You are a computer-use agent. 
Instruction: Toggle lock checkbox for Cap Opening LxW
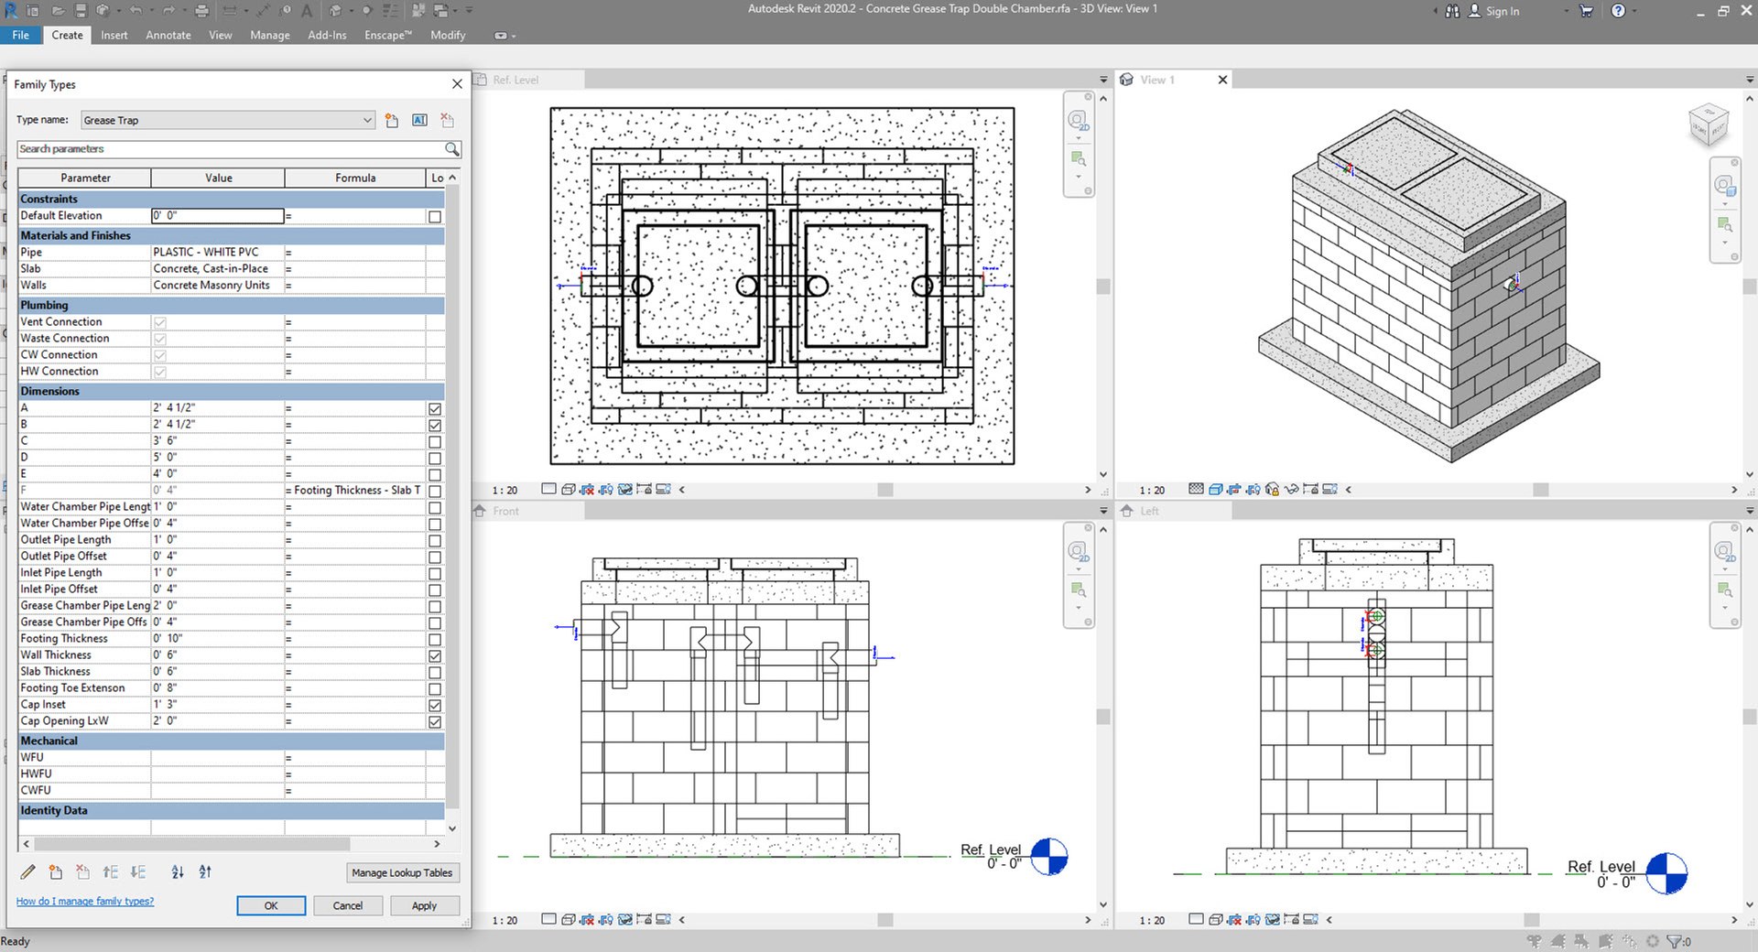coord(435,722)
